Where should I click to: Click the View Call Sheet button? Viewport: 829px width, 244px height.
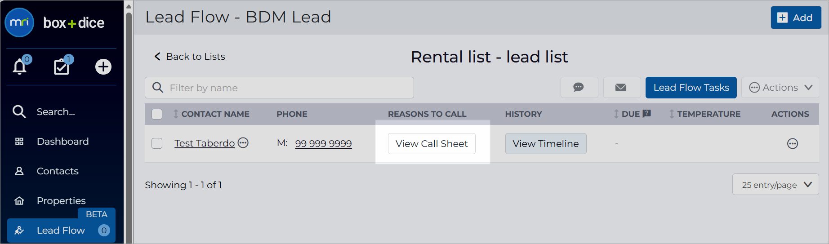click(x=432, y=143)
